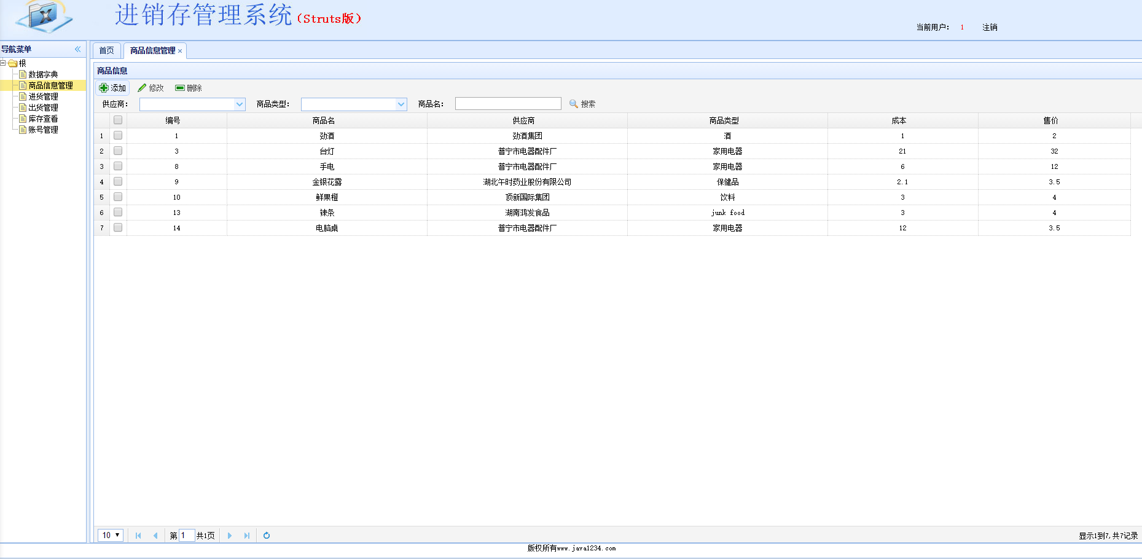Viewport: 1142px width, 559px height.
Task: Open 数据字典 in the navigation tree
Action: pyautogui.click(x=43, y=74)
